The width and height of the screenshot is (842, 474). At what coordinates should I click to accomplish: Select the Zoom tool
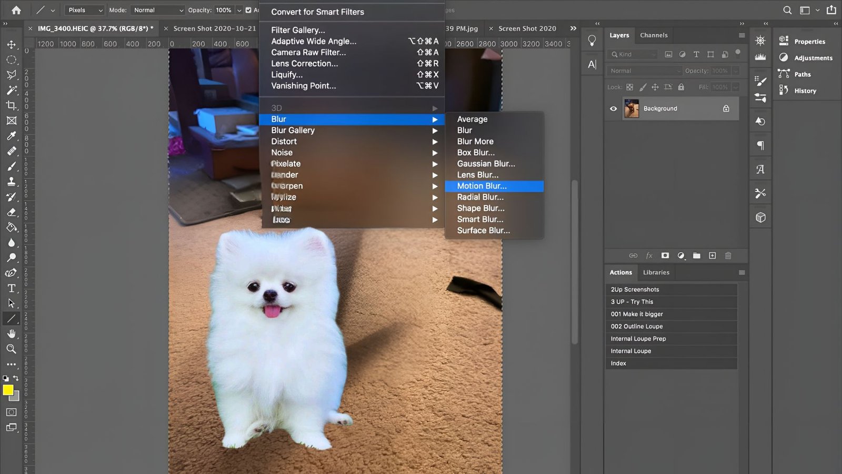11,349
